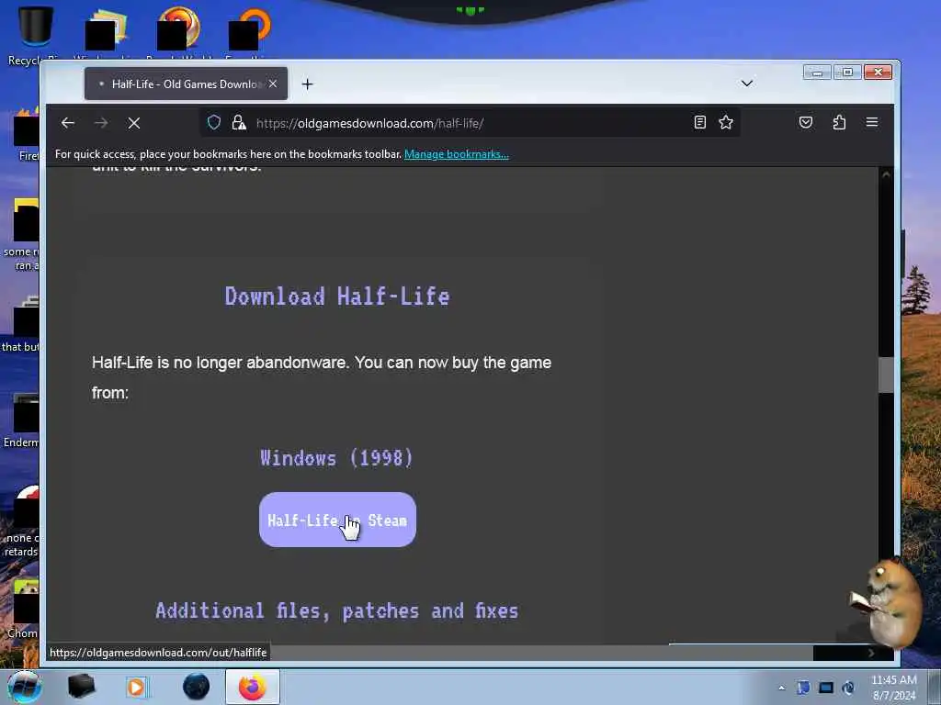941x705 pixels.
Task: Close the Half-Life tab
Action: point(273,84)
